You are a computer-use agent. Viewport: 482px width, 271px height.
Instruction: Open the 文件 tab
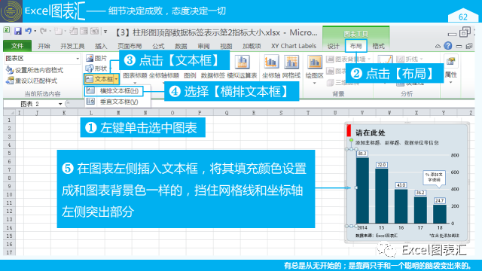(x=17, y=46)
